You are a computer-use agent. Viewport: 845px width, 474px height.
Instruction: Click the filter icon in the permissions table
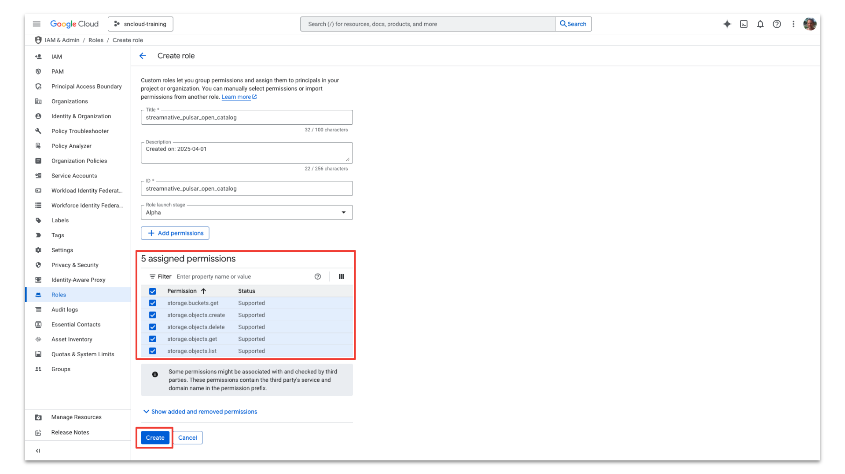pos(152,276)
